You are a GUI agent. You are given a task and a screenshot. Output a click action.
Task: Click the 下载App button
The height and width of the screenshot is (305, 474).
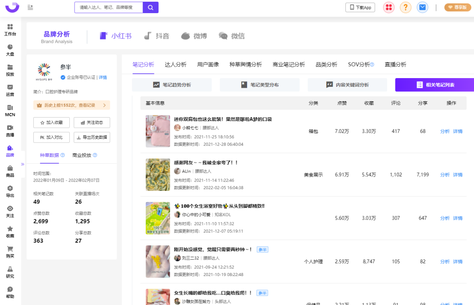click(x=360, y=7)
